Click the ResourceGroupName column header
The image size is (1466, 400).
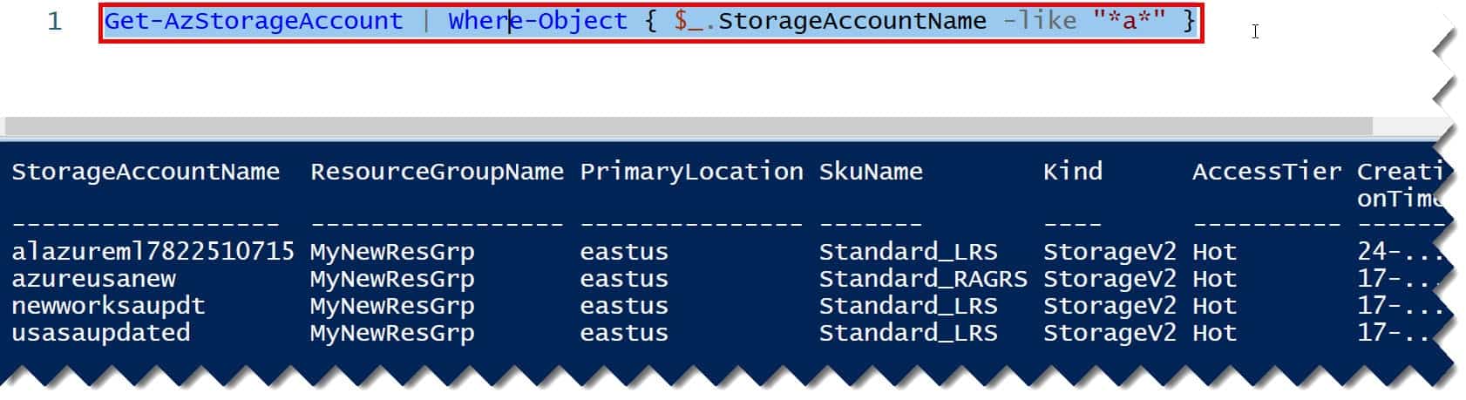tap(438, 172)
